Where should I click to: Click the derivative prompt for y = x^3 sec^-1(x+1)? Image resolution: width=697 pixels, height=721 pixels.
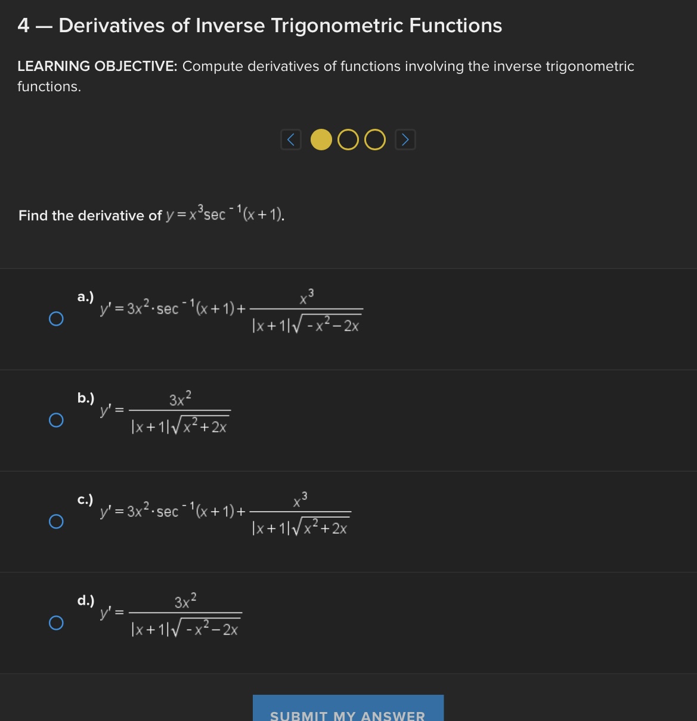tap(151, 215)
